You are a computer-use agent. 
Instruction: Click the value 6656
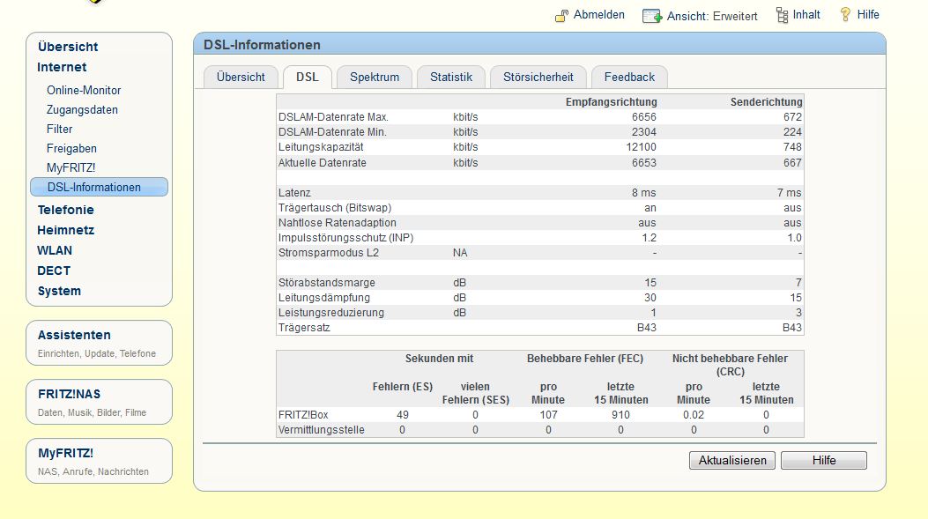(x=644, y=117)
